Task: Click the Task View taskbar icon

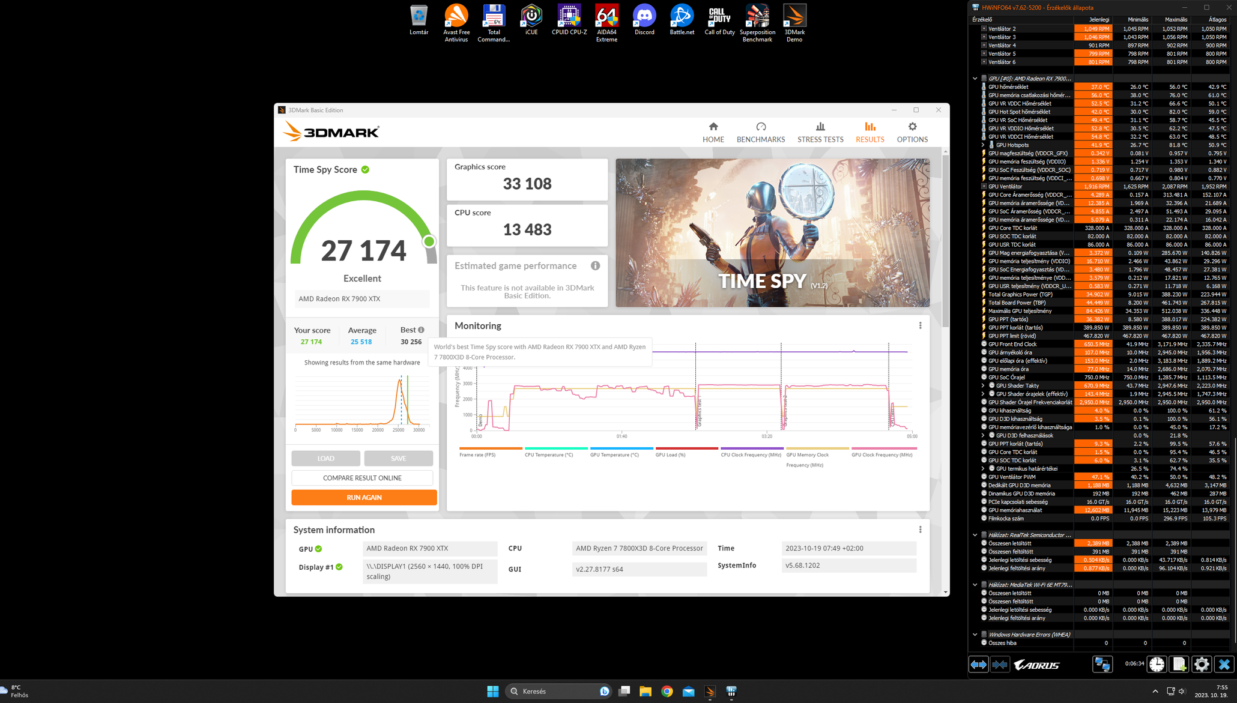Action: pyautogui.click(x=625, y=692)
